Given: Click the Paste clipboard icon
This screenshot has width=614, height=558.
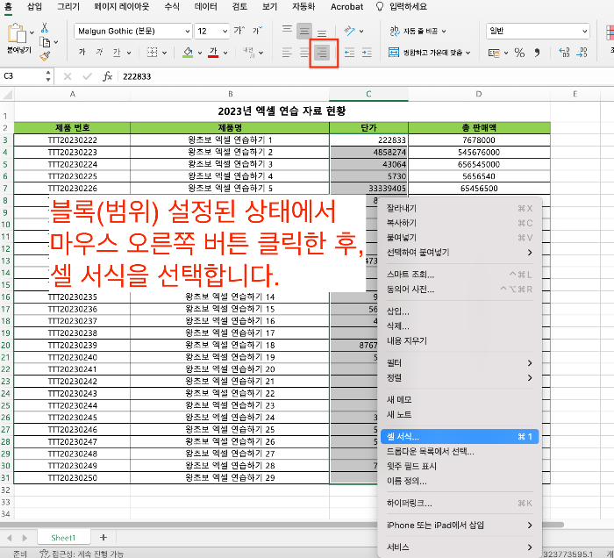Looking at the screenshot, I should [x=17, y=33].
